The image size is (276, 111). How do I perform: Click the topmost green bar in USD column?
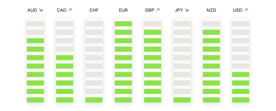pos(241,75)
